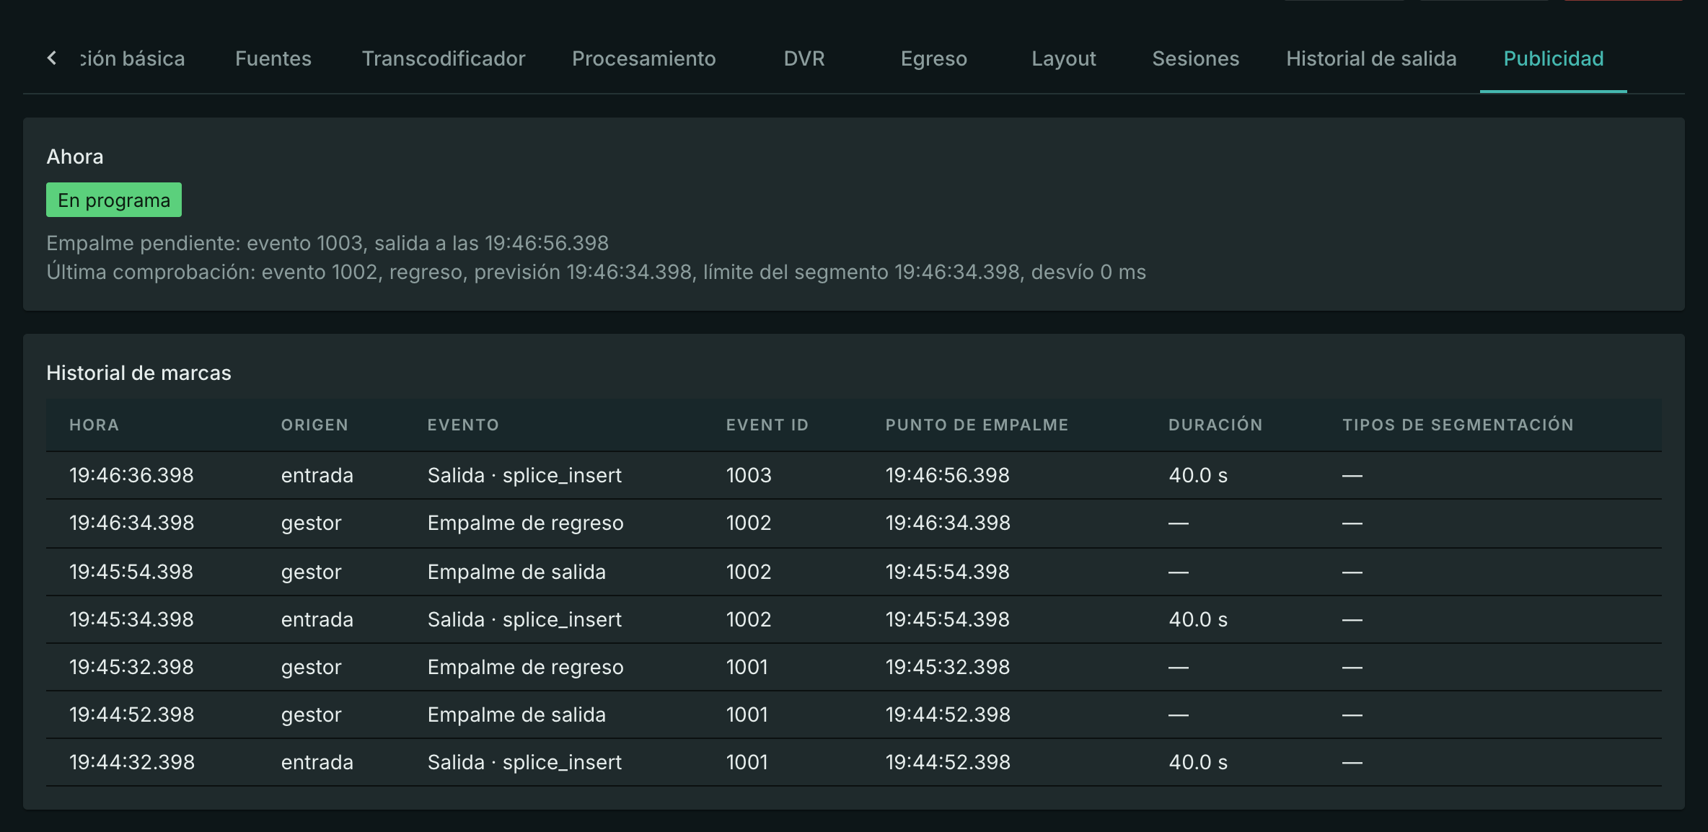Switch to the Transcodificador tab
The height and width of the screenshot is (832, 1708).
point(444,58)
